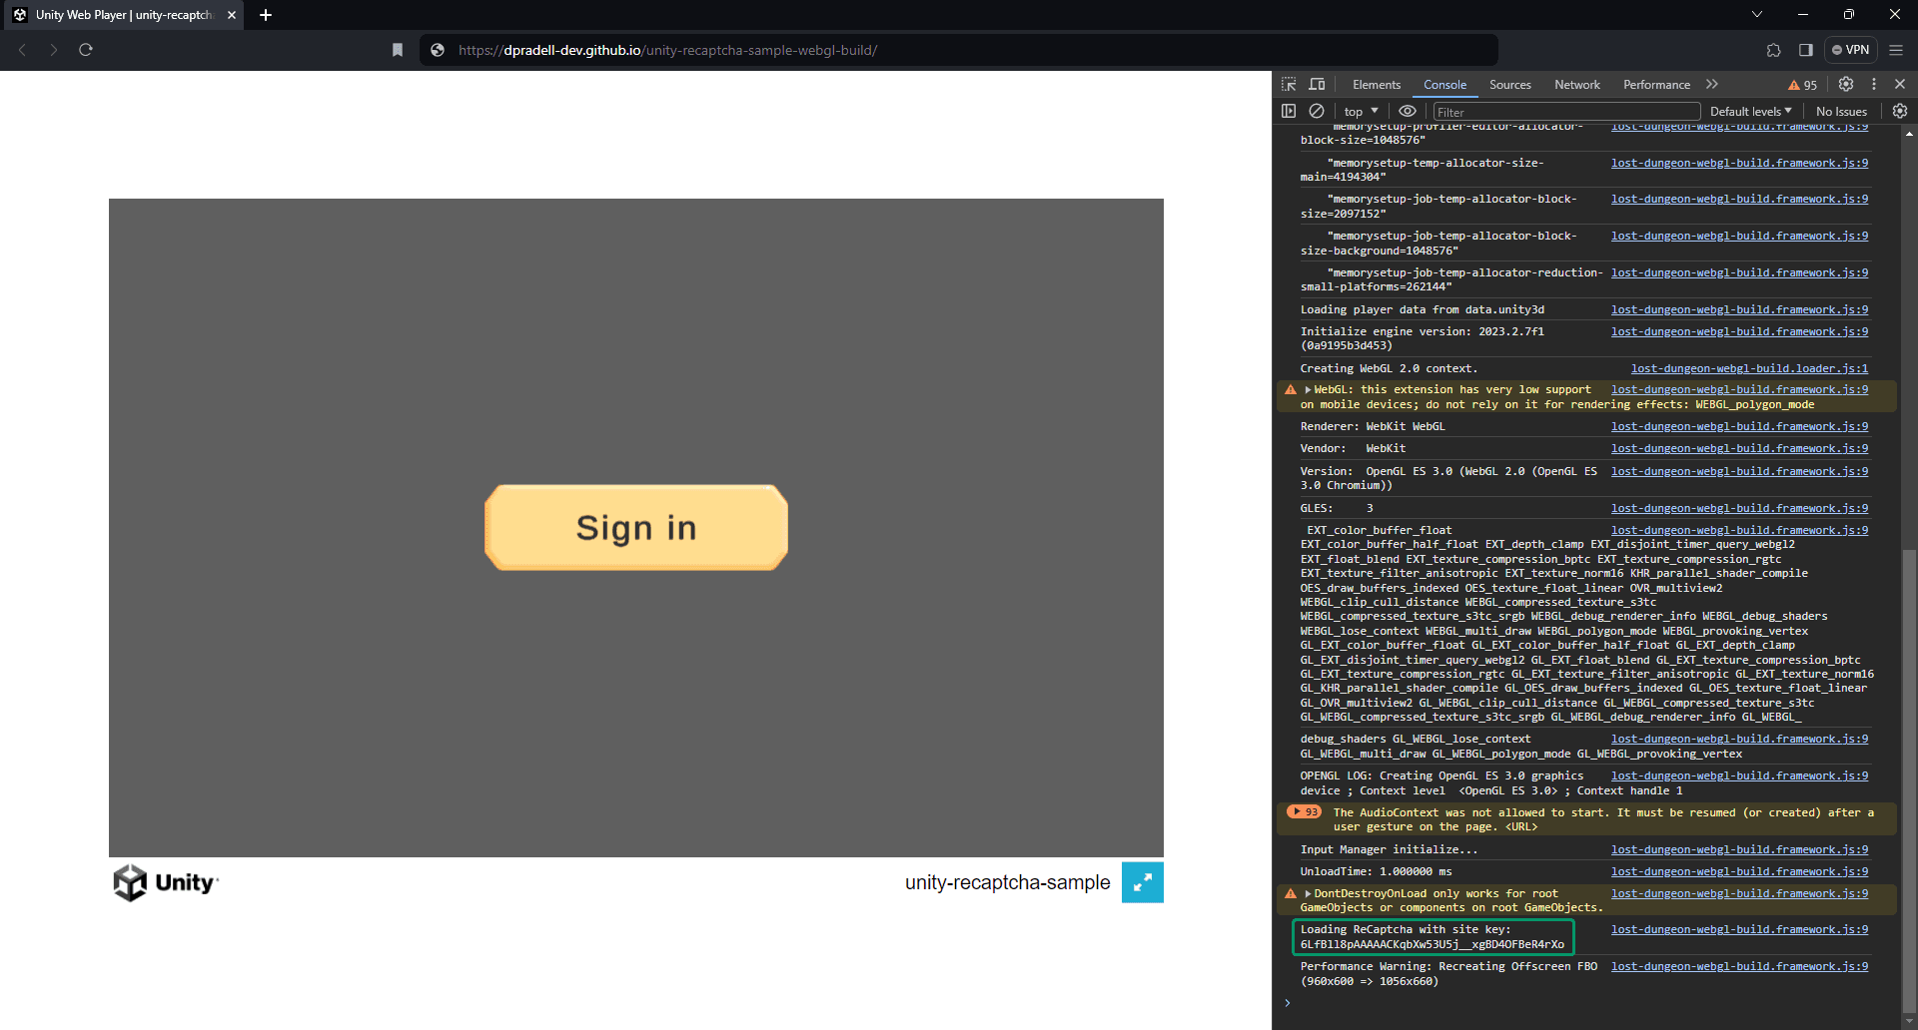The image size is (1918, 1030).
Task: Open the browser side panel icon
Action: point(1805,50)
